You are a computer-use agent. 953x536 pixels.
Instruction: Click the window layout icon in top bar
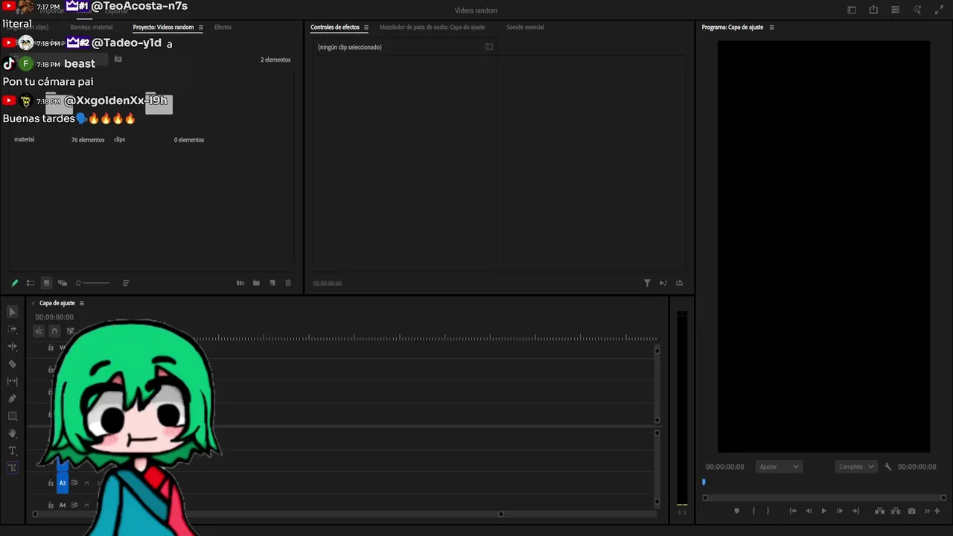coord(852,10)
